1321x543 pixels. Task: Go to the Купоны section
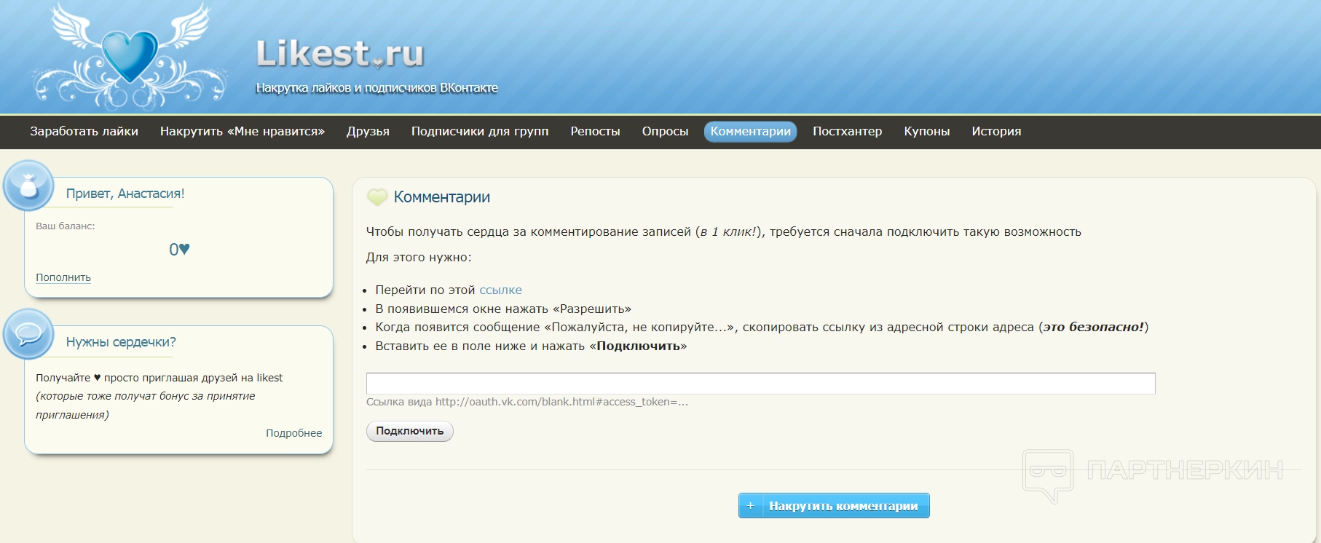tap(926, 132)
